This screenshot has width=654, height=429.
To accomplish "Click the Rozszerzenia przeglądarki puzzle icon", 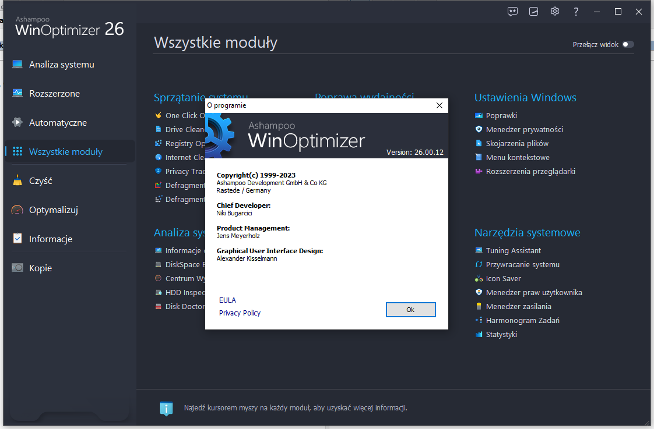I will (x=479, y=171).
